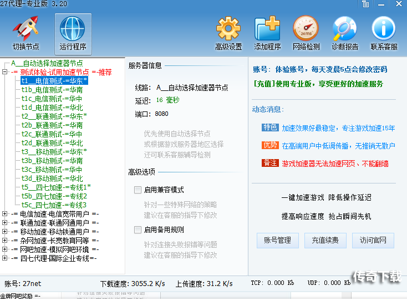407x301 pixels.
Task: Select node t2__联通测试-=华东*
Action: point(54,116)
